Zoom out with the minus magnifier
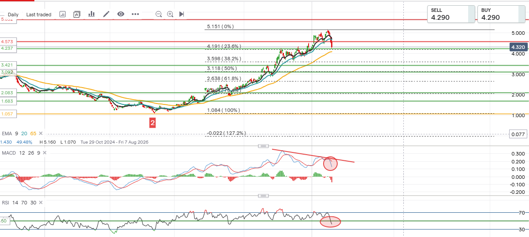Screen dimensions: 529x237 (x=159, y=14)
